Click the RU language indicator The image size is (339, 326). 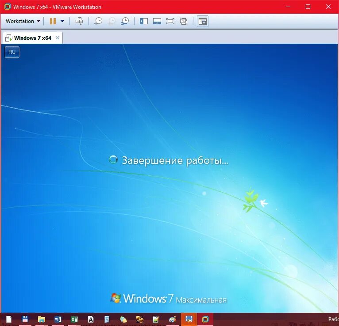[x=12, y=52]
